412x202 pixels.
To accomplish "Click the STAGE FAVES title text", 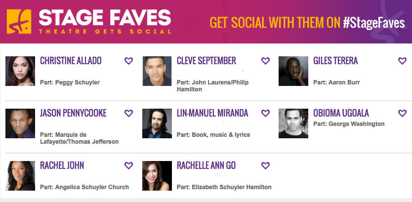I will point(105,18).
